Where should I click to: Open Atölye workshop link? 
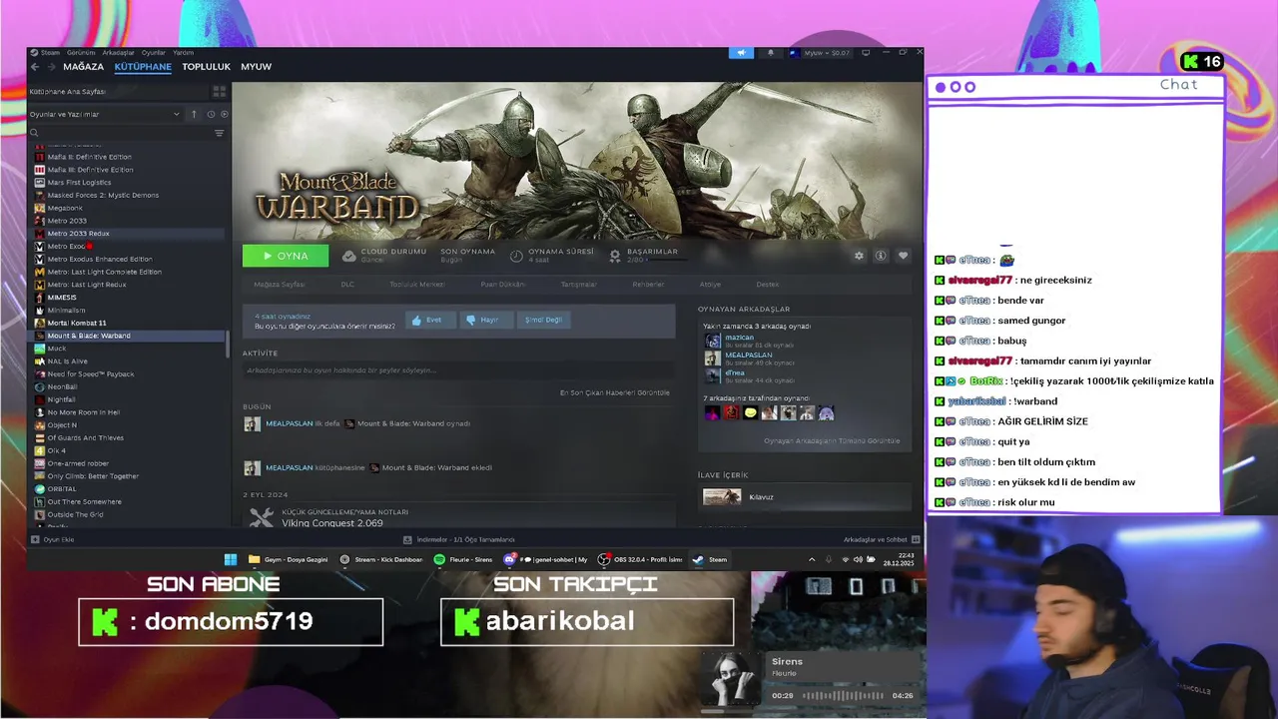pyautogui.click(x=710, y=285)
